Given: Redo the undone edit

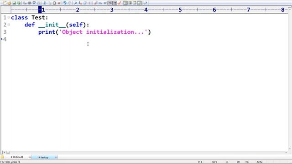Looking at the screenshot, I should pyautogui.click(x=70, y=3).
